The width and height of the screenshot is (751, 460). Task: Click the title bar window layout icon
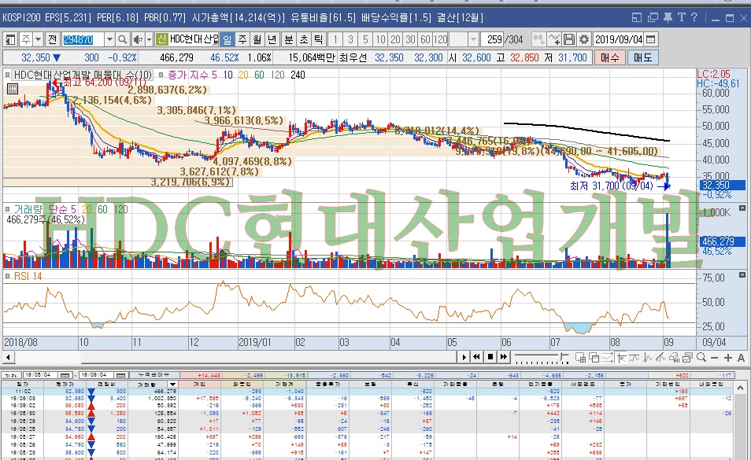coord(637,18)
